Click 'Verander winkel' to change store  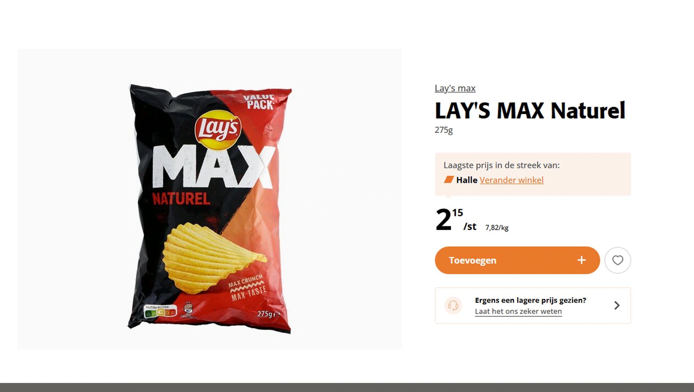point(511,180)
